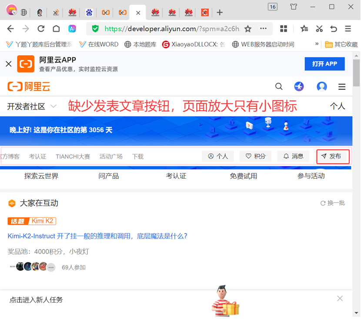This screenshot has height=319, width=361.
Task: Open the WEB服务器启动时间 bookmark
Action: pos(263,44)
